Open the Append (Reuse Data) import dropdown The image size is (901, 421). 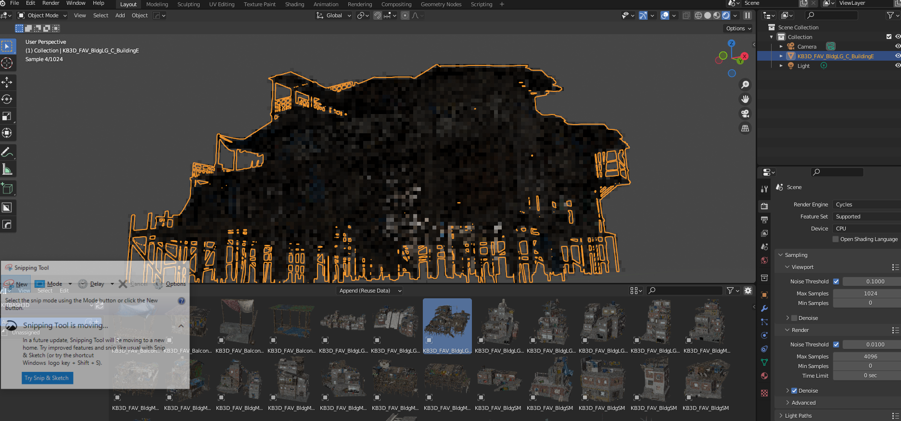(369, 291)
